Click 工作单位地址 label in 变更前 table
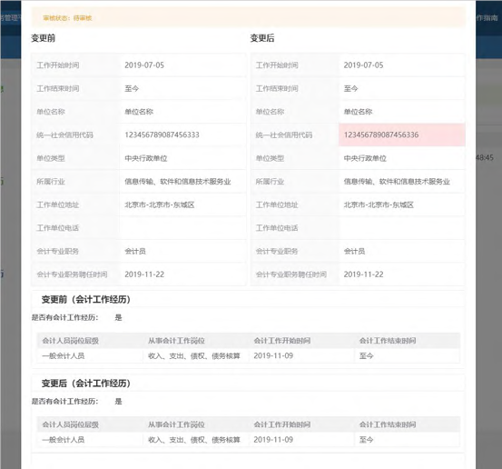This screenshot has width=502, height=469. coord(58,205)
